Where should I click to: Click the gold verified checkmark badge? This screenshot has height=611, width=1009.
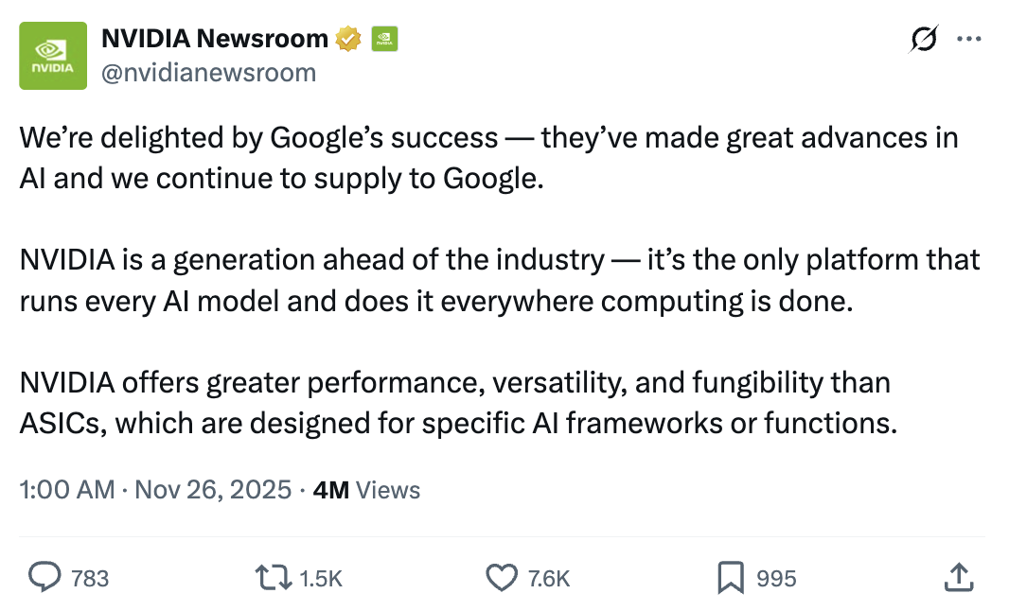[x=347, y=39]
